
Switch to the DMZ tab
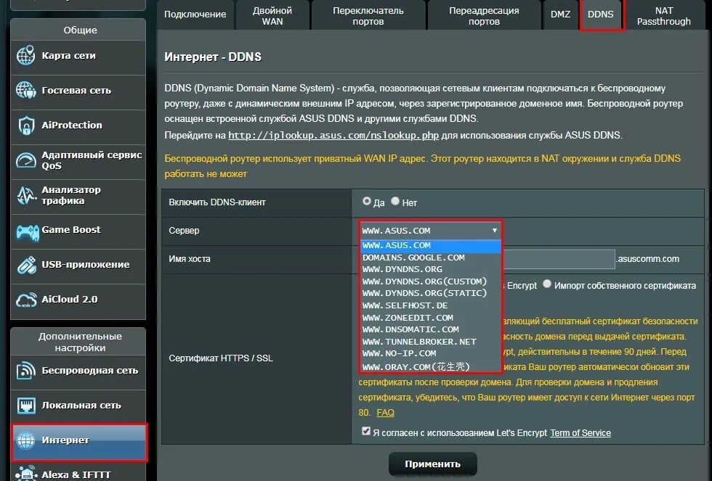point(560,15)
